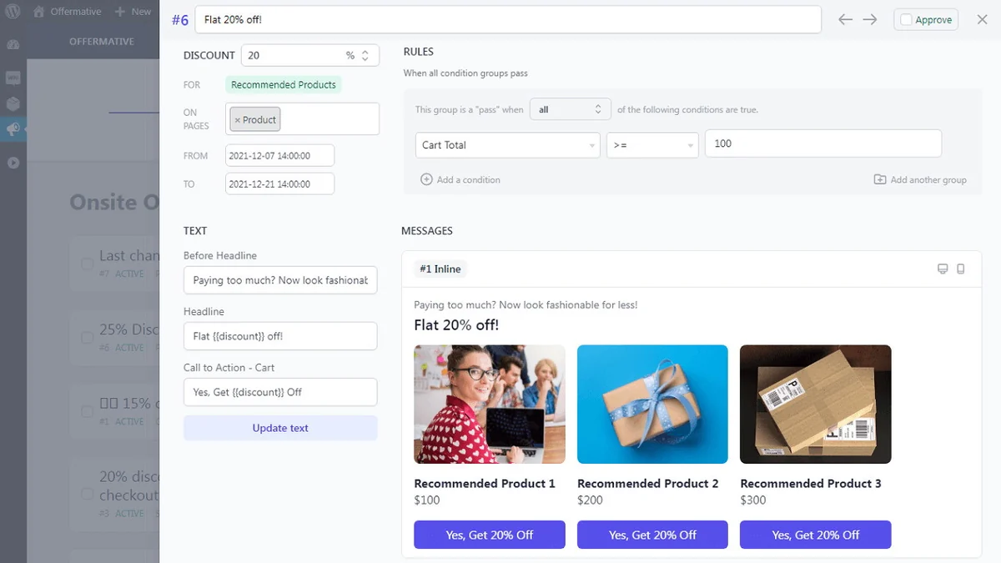Tick the Approve checkbox
This screenshot has width=1001, height=563.
click(x=906, y=20)
